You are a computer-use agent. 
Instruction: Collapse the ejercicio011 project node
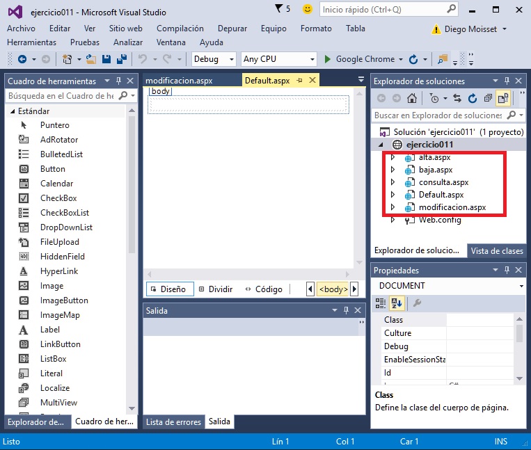381,145
